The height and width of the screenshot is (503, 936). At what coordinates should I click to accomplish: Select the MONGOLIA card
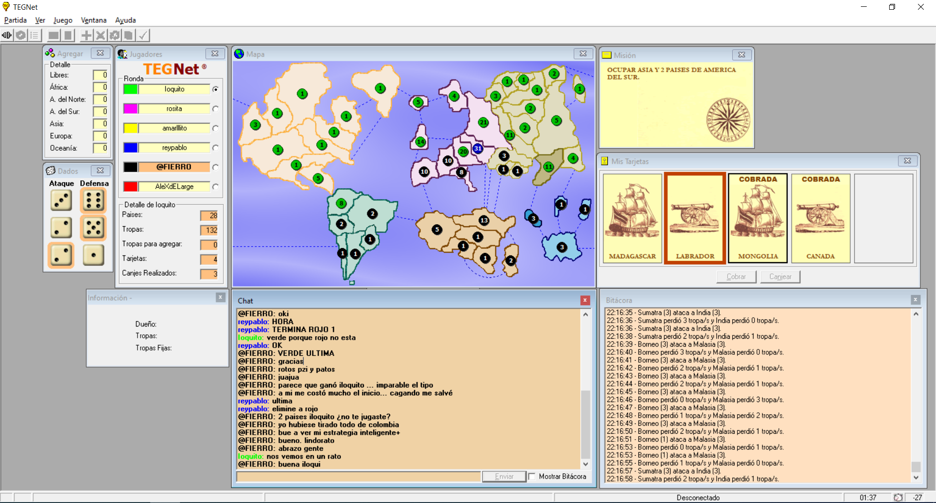tap(757, 218)
